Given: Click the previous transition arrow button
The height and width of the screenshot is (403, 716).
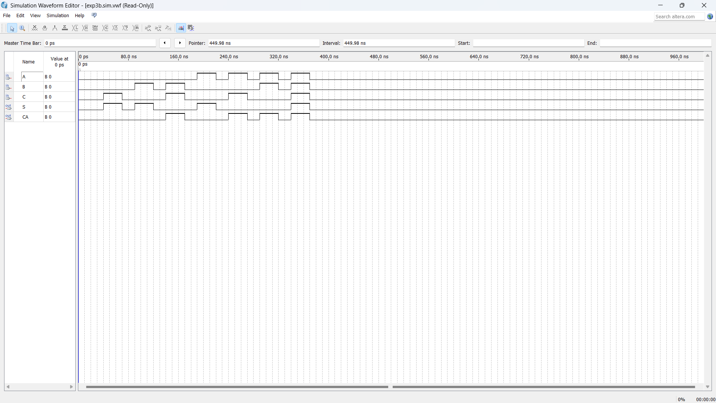Looking at the screenshot, I should tap(165, 43).
